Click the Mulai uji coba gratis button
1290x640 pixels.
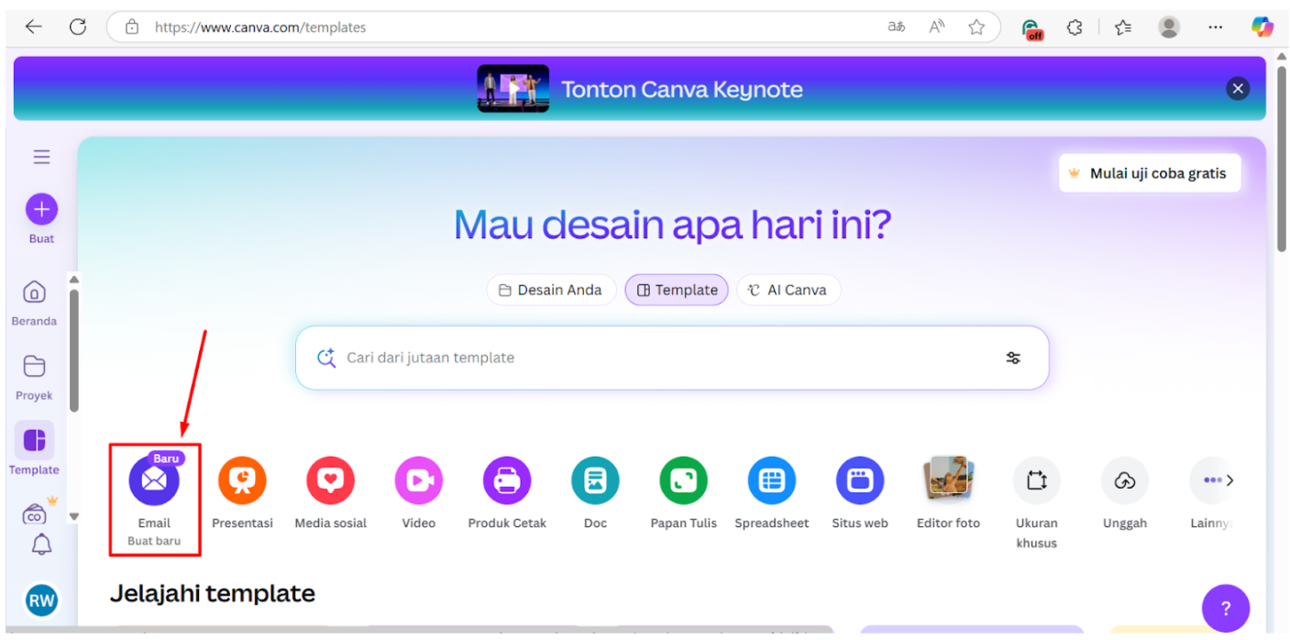1150,172
